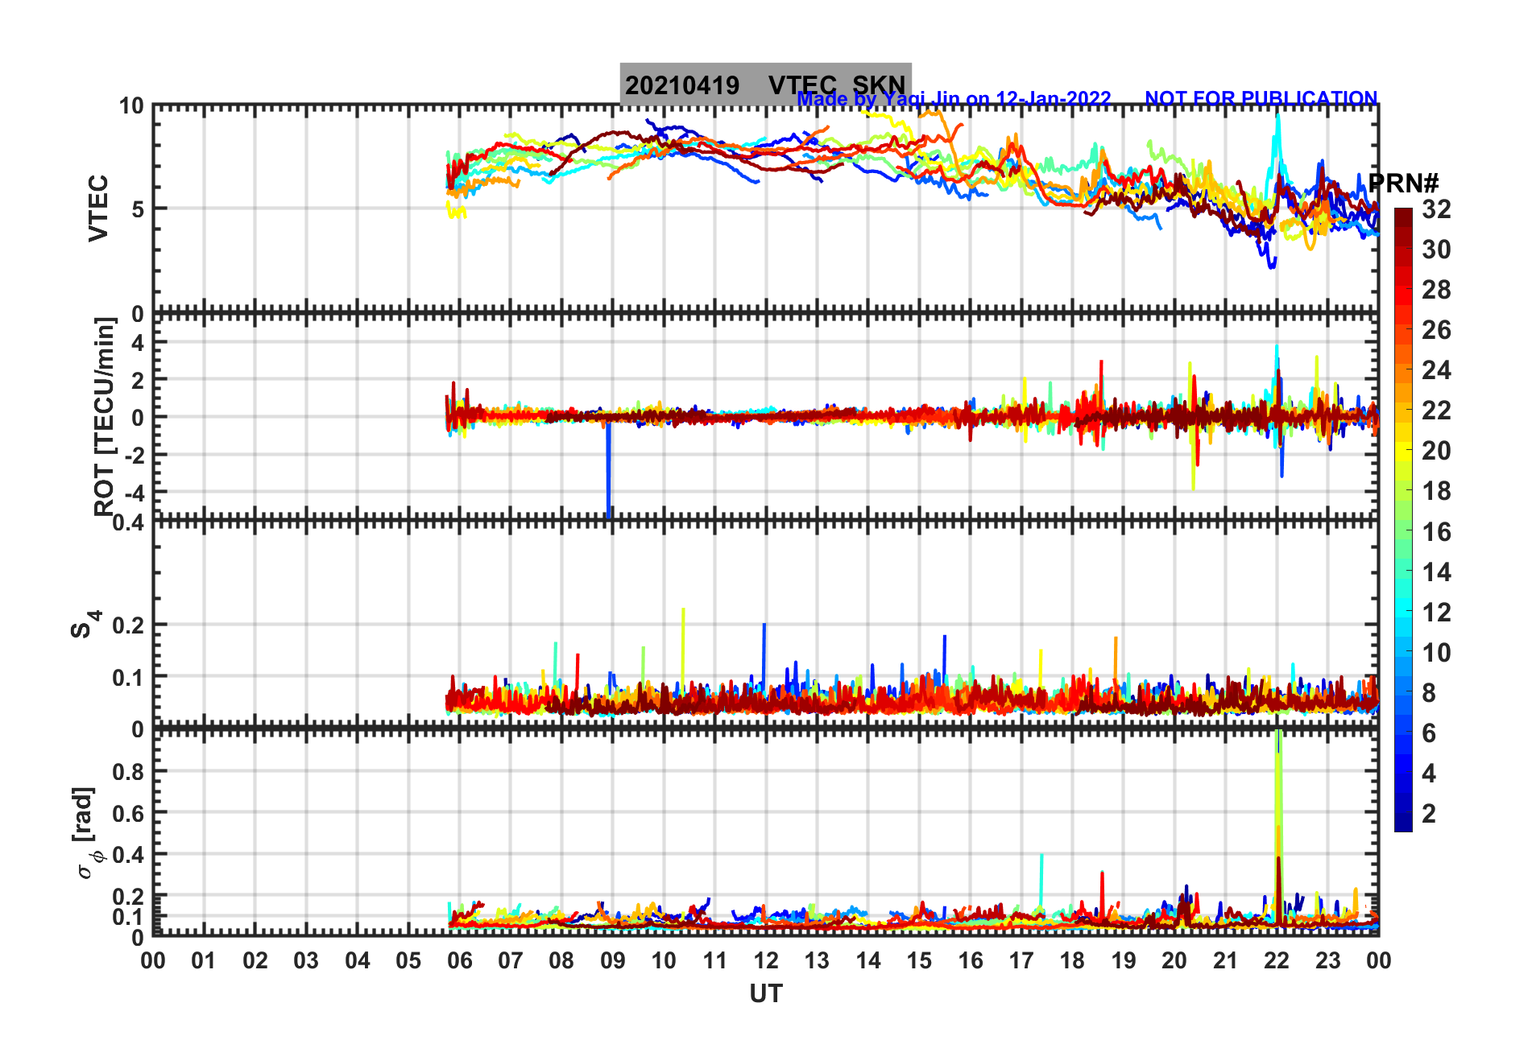Click the colorbar tick label 14
1532x1040 pixels.
coord(1436,572)
